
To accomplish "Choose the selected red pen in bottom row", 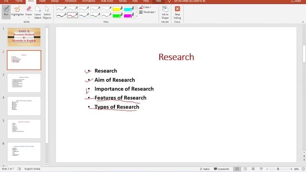I will 73,15.
